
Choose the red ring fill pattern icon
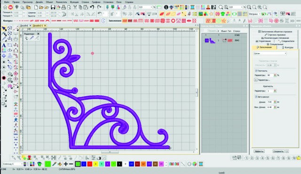[173, 21]
